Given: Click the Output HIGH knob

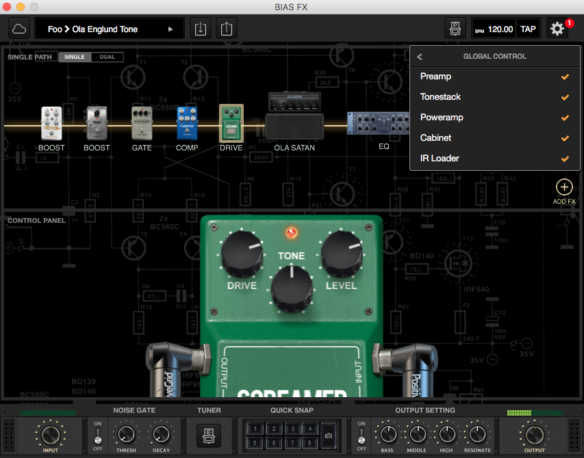Looking at the screenshot, I should point(446,434).
